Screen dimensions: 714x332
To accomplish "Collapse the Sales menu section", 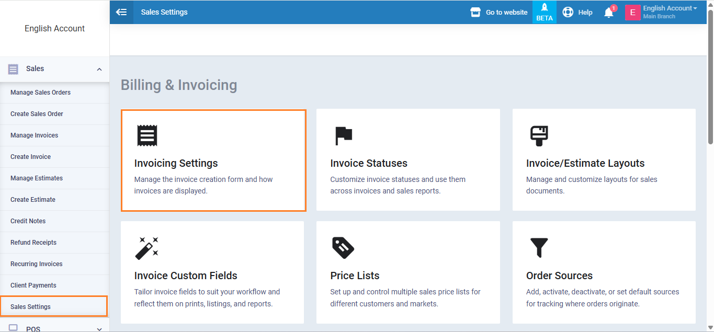I will pos(99,69).
